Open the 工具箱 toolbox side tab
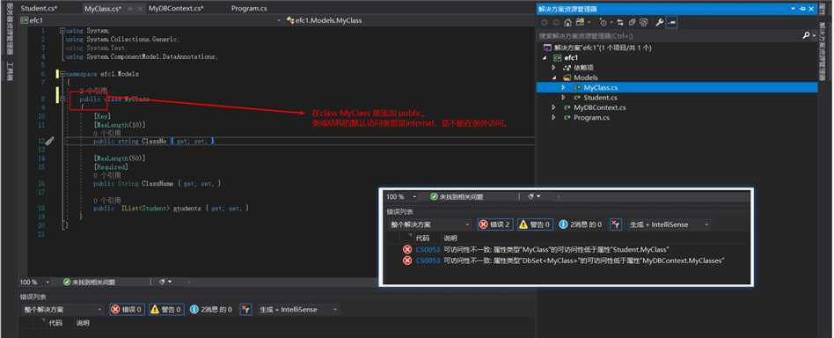This screenshot has height=338, width=834. tap(10, 71)
